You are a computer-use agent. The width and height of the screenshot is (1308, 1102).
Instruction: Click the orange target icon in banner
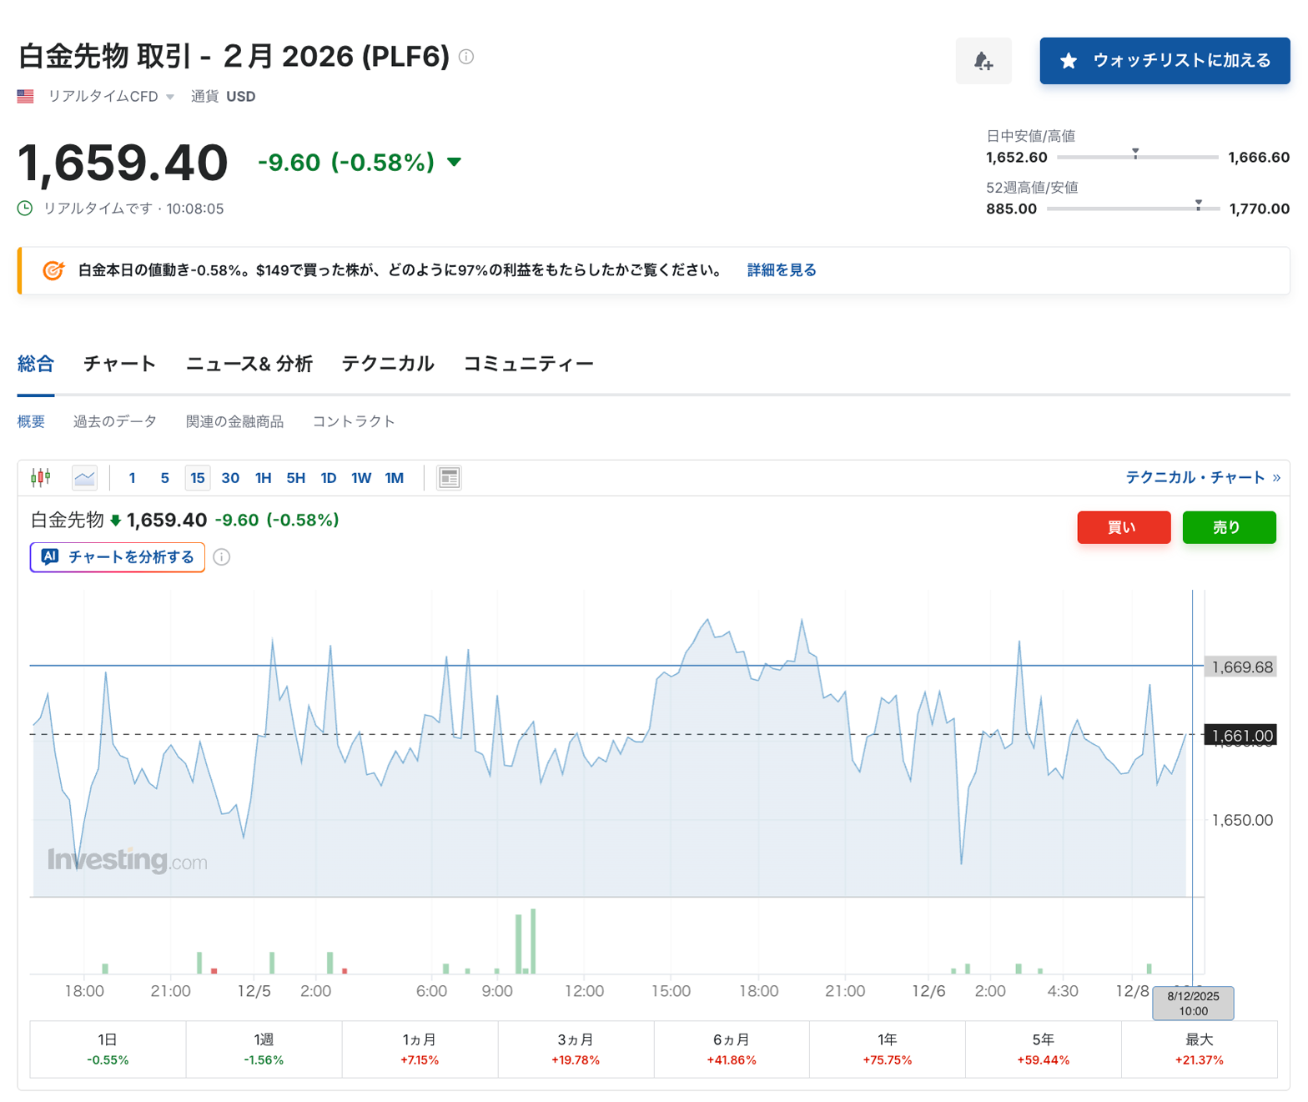click(53, 270)
